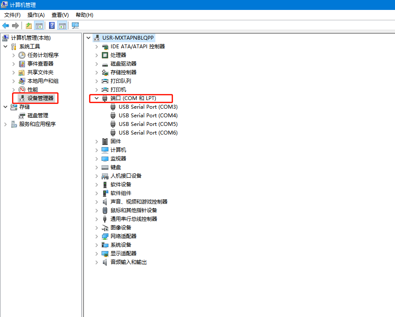Image resolution: width=395 pixels, height=317 pixels.
Task: Select 事件查看器 in the left tree
Action: coord(40,64)
